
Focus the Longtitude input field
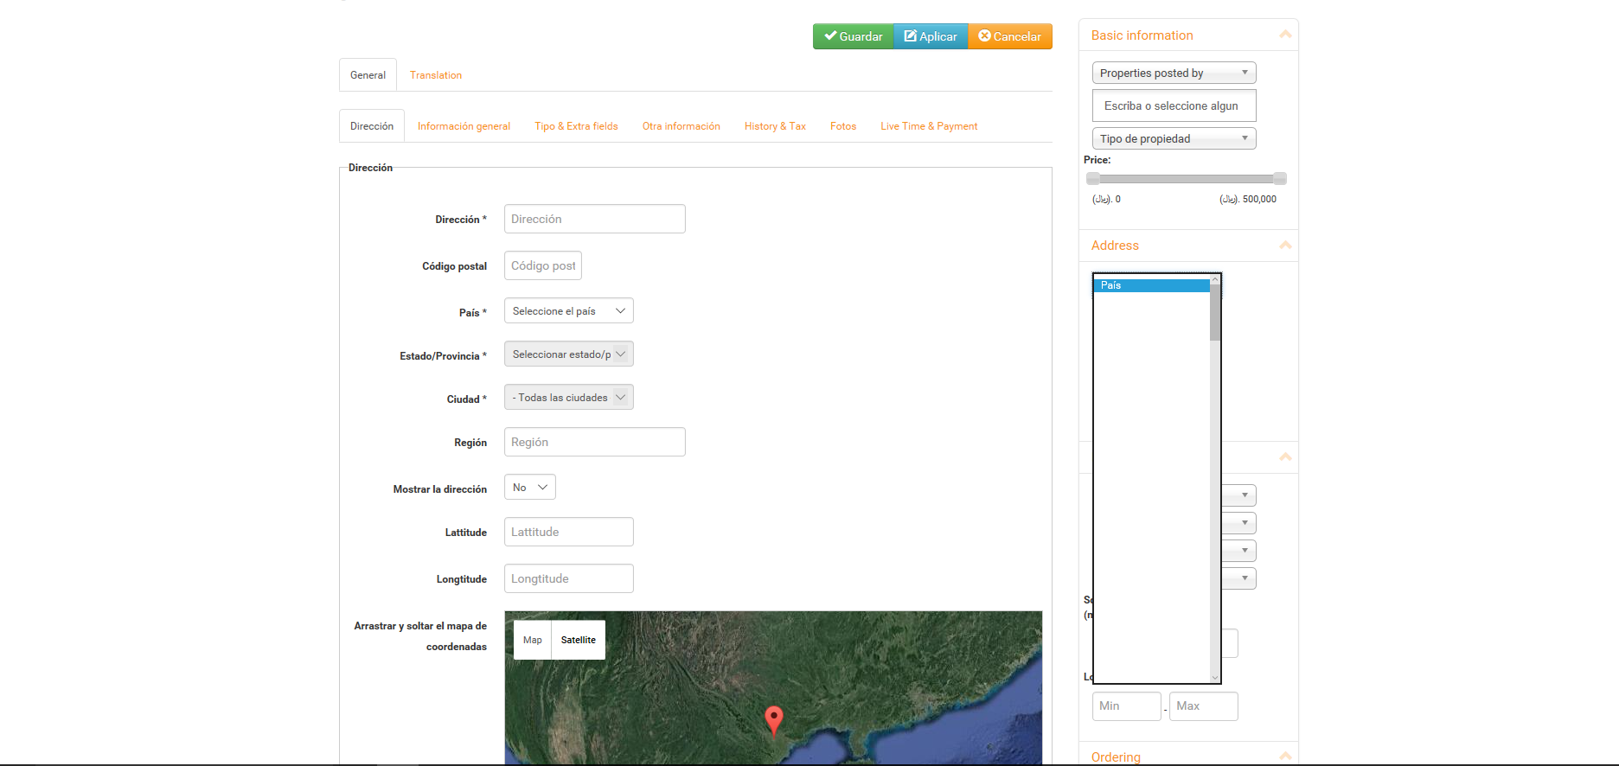pyautogui.click(x=569, y=578)
